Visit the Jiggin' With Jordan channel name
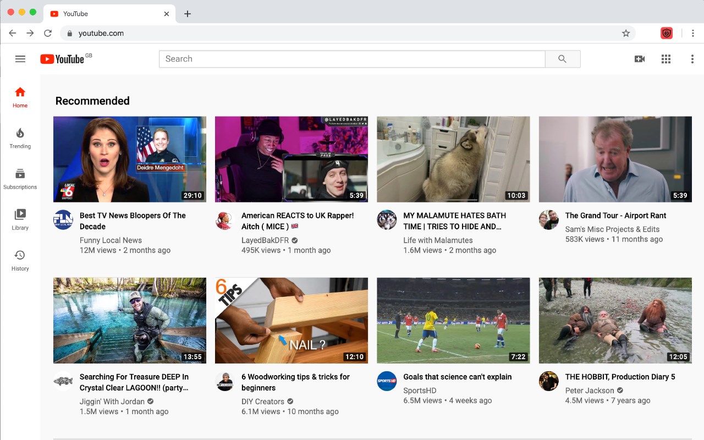The height and width of the screenshot is (440, 704). tap(112, 402)
